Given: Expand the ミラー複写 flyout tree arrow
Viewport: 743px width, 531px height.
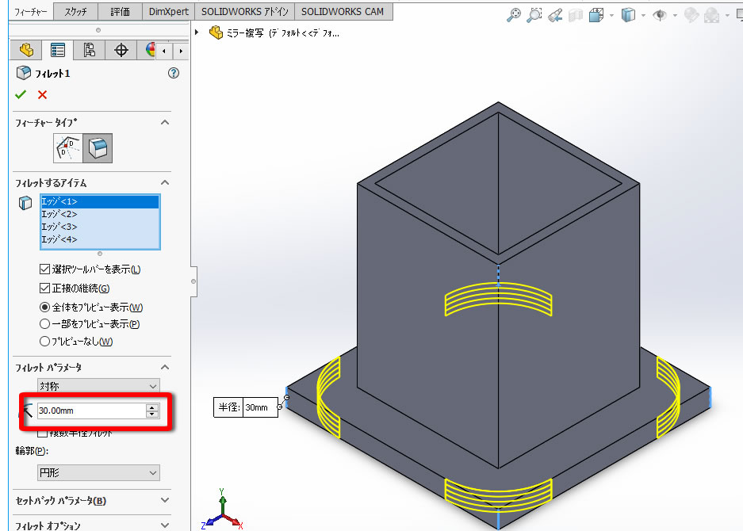Looking at the screenshot, I should coord(197,32).
